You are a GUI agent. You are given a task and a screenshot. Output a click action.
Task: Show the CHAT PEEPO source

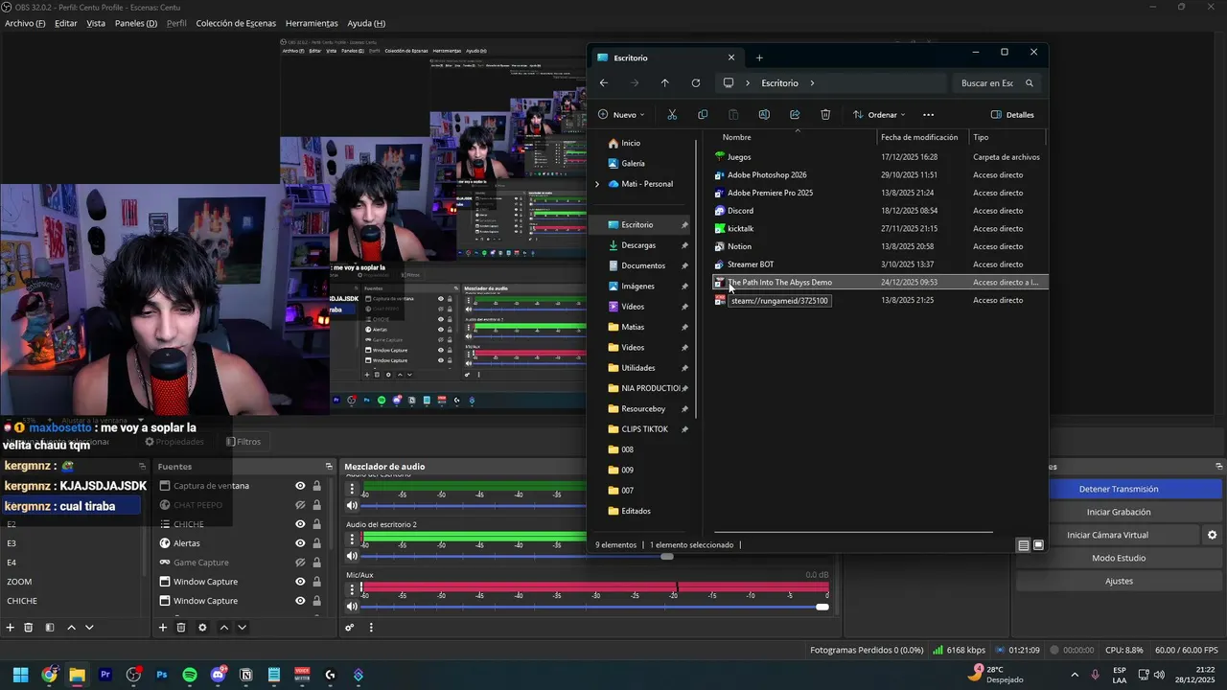coord(300,505)
